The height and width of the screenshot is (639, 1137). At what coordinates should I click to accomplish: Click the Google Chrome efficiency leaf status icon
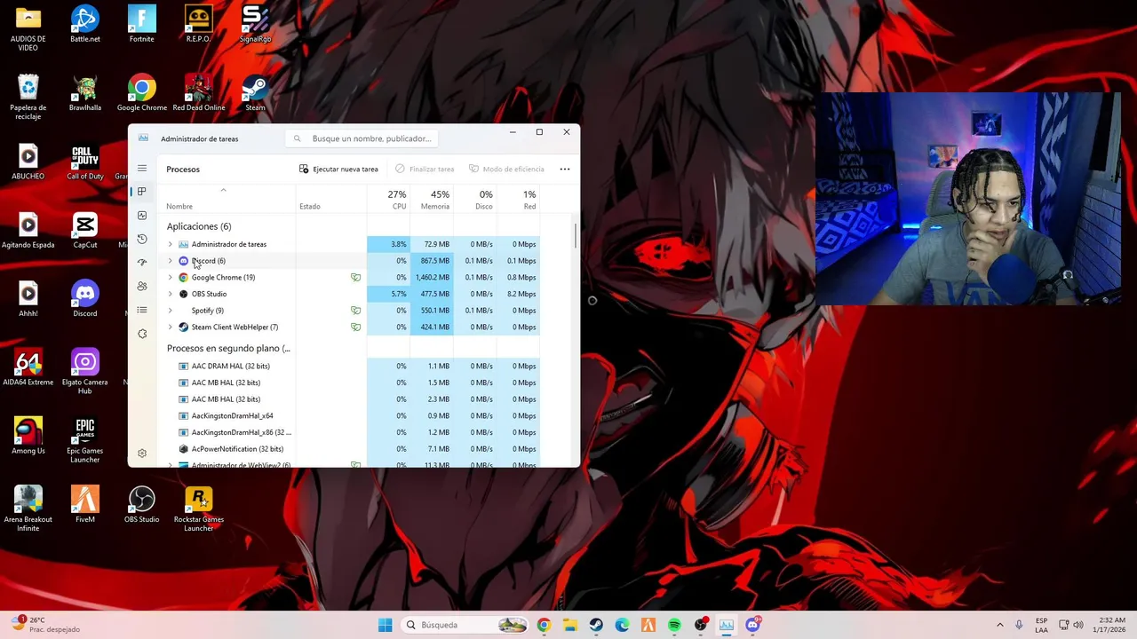(355, 277)
